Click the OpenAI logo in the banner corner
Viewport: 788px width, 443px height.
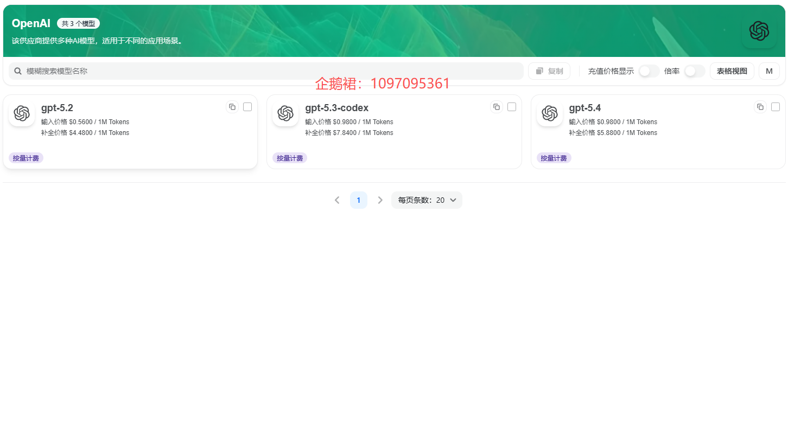tap(759, 31)
